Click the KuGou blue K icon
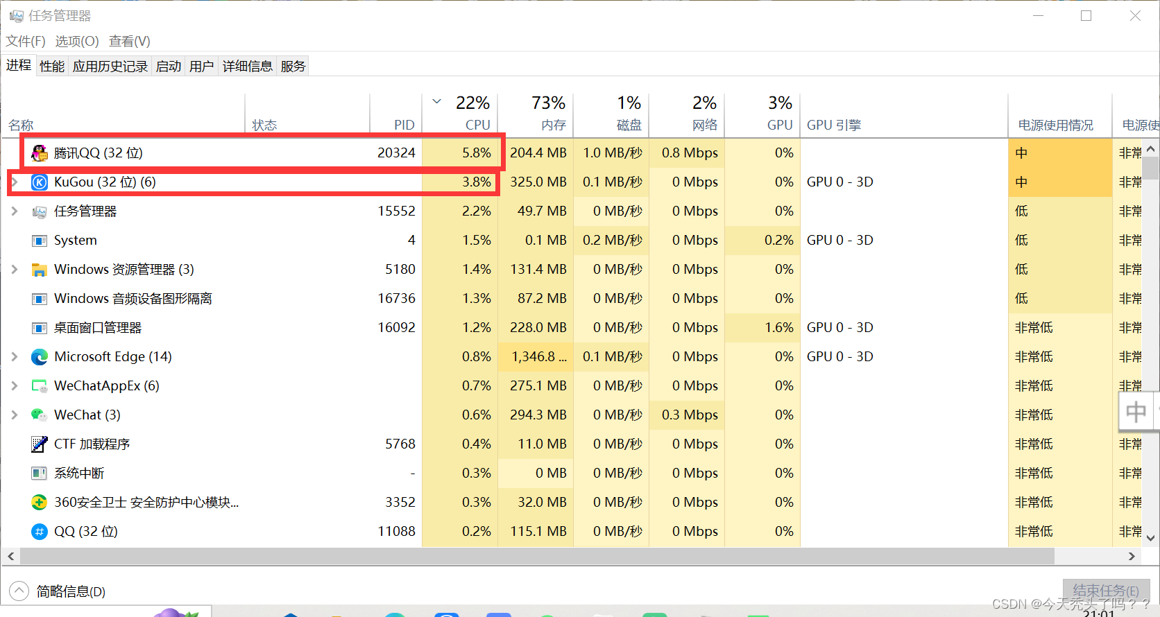This screenshot has height=617, width=1160. coord(40,182)
